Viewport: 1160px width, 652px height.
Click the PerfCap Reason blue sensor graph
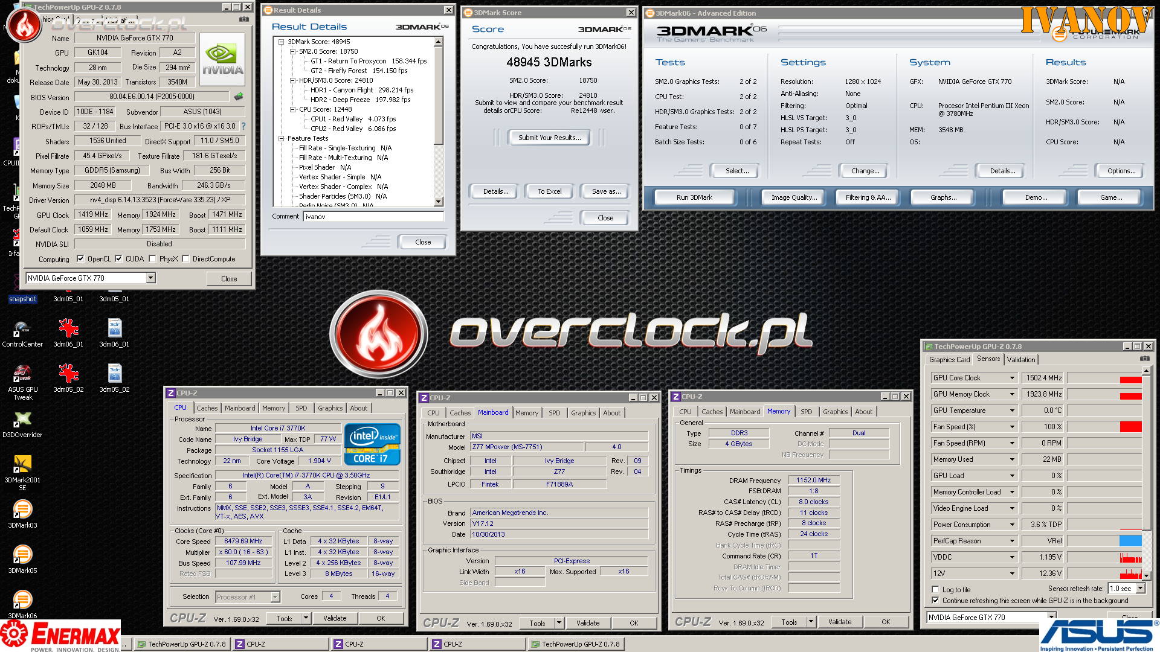pos(1130,541)
